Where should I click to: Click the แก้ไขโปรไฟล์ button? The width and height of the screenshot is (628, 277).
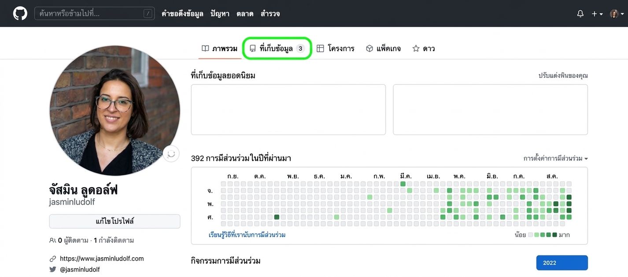coord(115,221)
